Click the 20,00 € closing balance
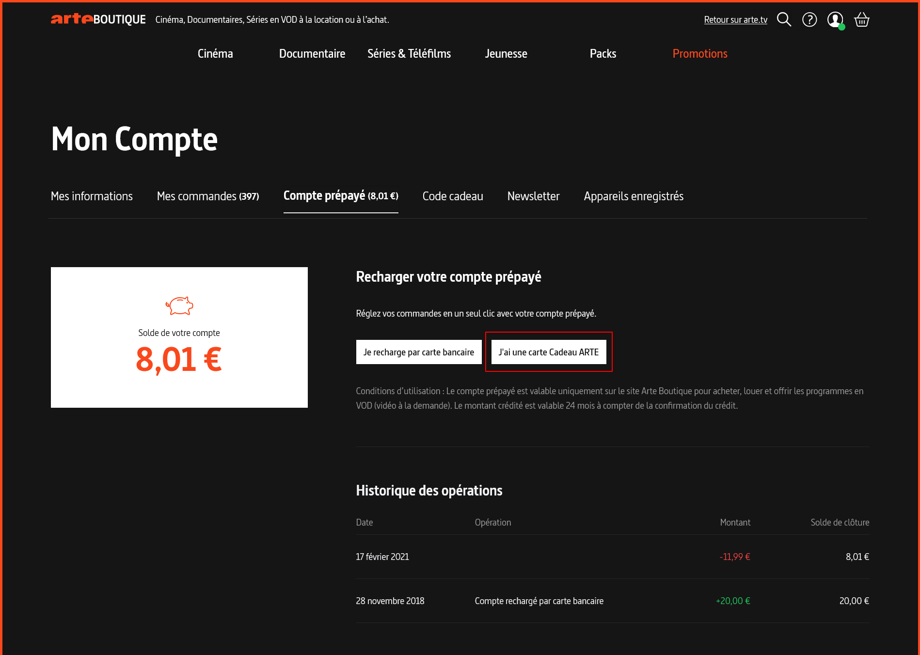This screenshot has width=920, height=655. point(854,601)
